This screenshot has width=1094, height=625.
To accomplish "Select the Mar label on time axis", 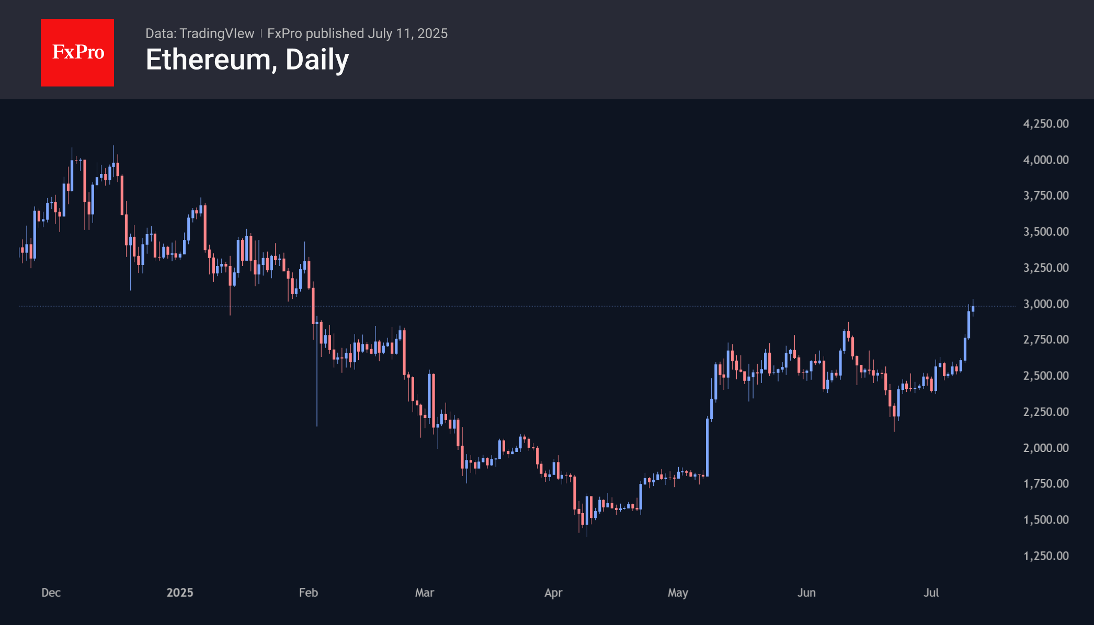I will pos(425,593).
